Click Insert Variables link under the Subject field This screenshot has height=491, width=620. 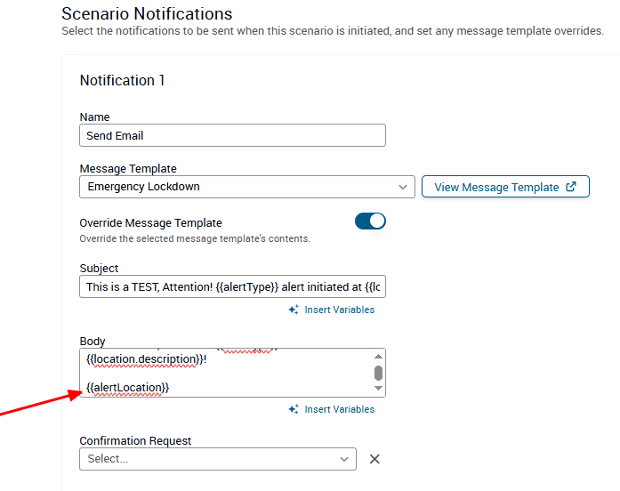pyautogui.click(x=339, y=310)
